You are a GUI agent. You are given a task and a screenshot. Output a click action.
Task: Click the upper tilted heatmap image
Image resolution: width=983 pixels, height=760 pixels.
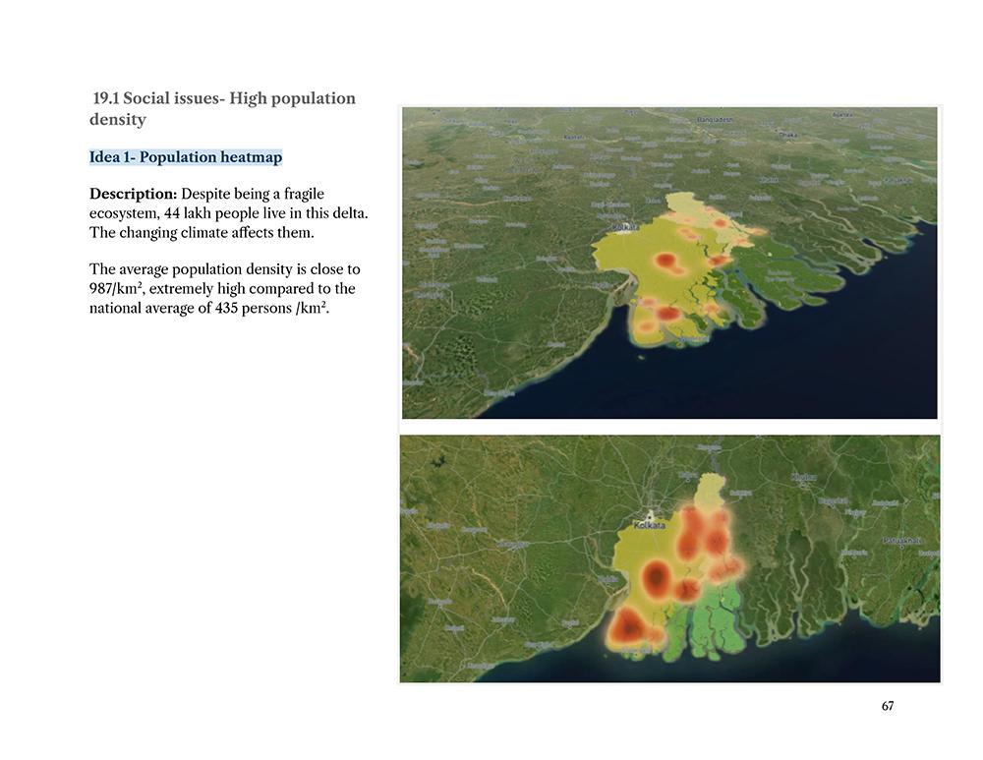(x=669, y=263)
